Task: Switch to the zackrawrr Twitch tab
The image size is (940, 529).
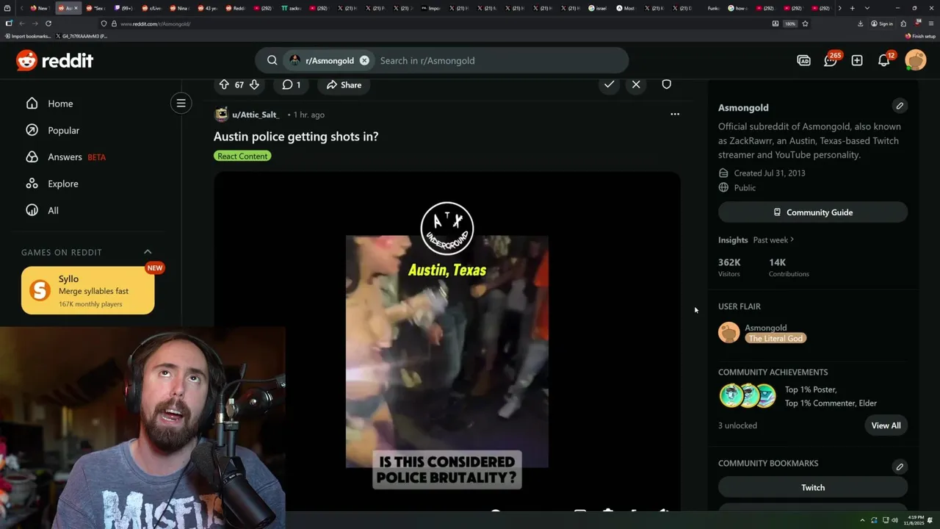Action: click(292, 8)
